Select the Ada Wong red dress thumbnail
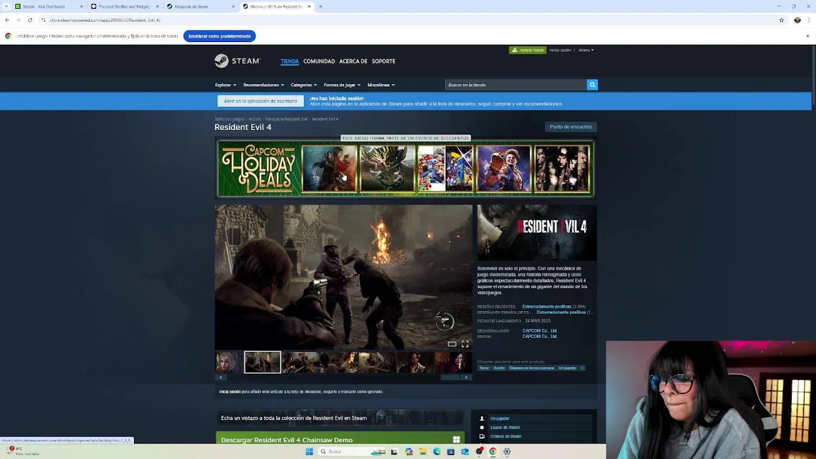Image resolution: width=816 pixels, height=459 pixels. [454, 362]
